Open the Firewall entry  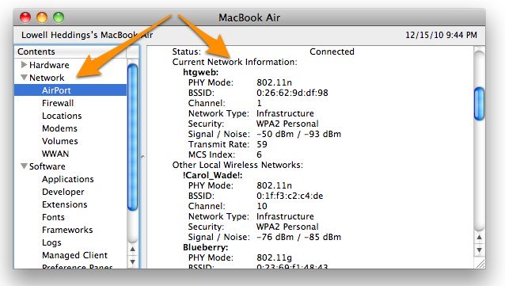pos(58,103)
